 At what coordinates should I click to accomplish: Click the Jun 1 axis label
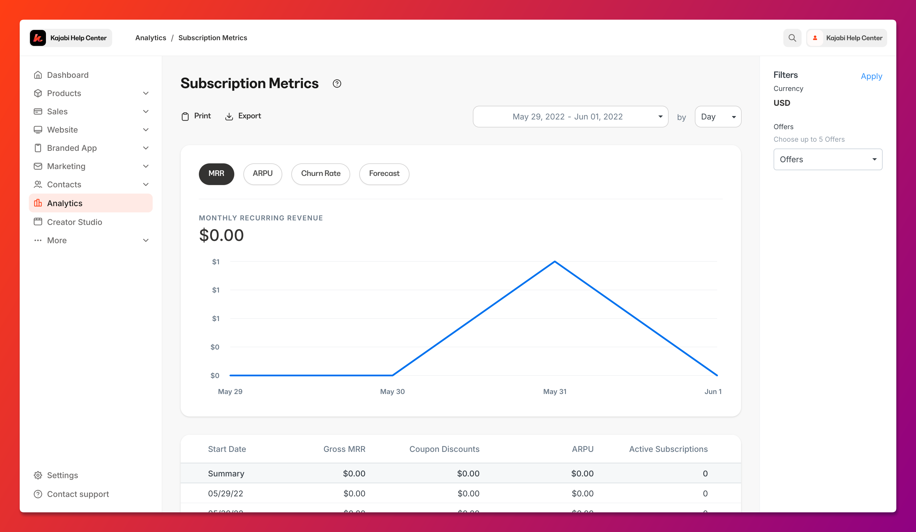(713, 391)
